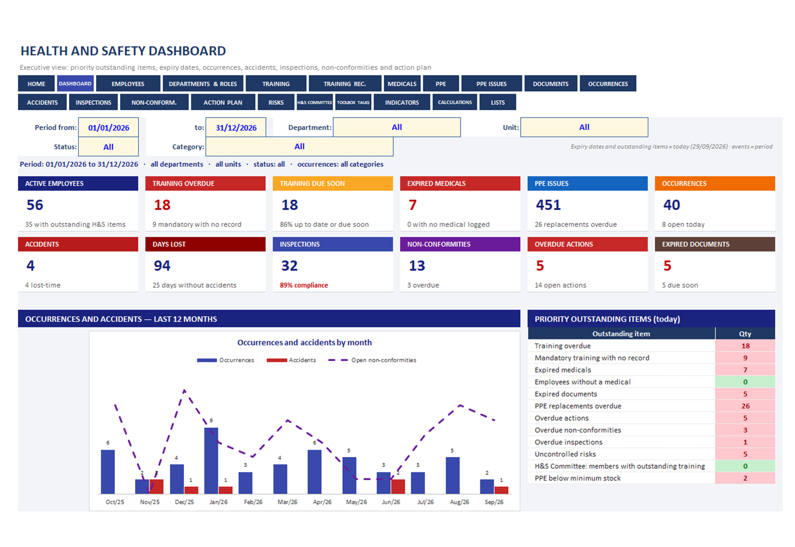Open the Category filter dropdown

pos(299,147)
